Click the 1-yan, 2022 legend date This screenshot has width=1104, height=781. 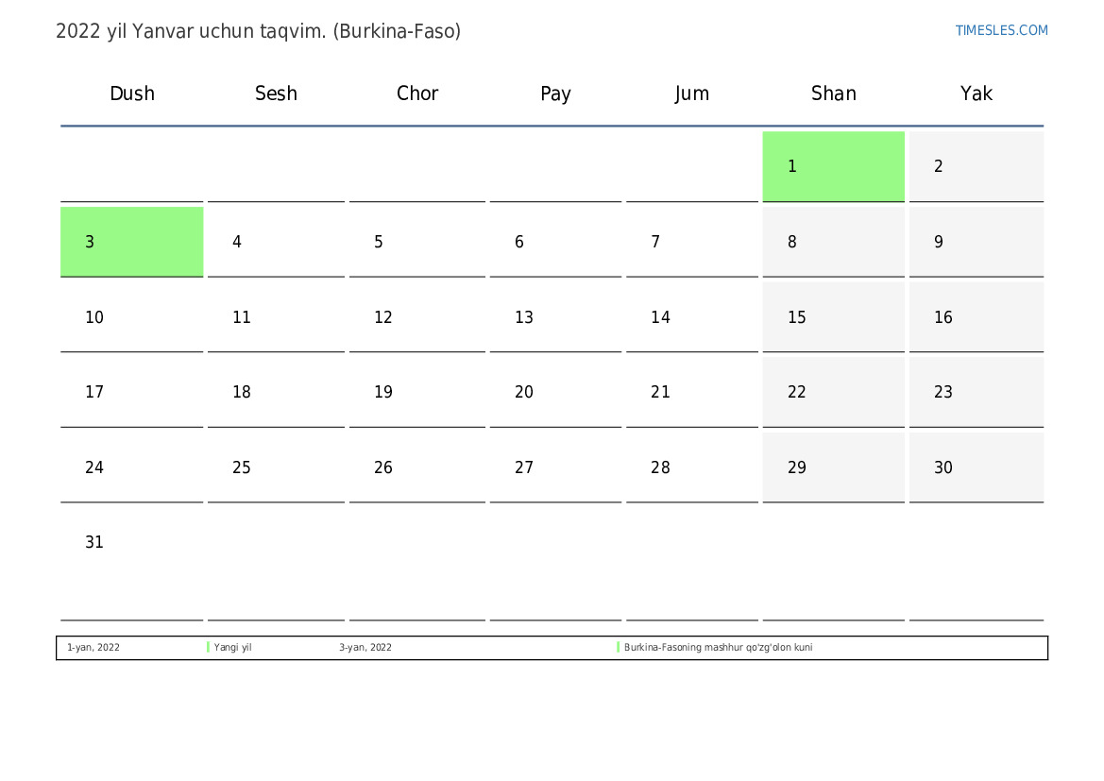coord(93,648)
